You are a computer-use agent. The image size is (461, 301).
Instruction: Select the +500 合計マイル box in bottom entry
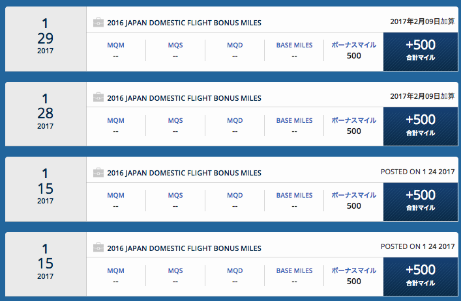tap(421, 277)
